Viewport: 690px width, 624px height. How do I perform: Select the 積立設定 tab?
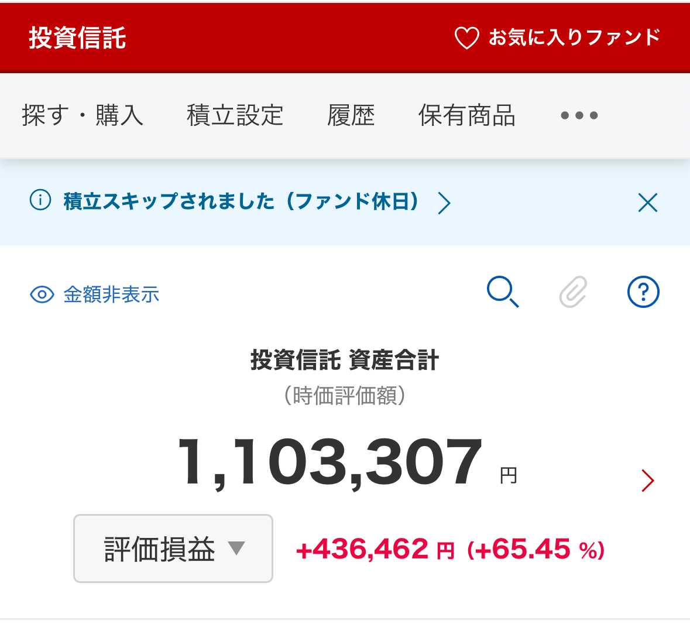pos(235,115)
